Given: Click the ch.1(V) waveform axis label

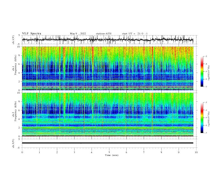Looking at the screenshot, I should point(13,40).
